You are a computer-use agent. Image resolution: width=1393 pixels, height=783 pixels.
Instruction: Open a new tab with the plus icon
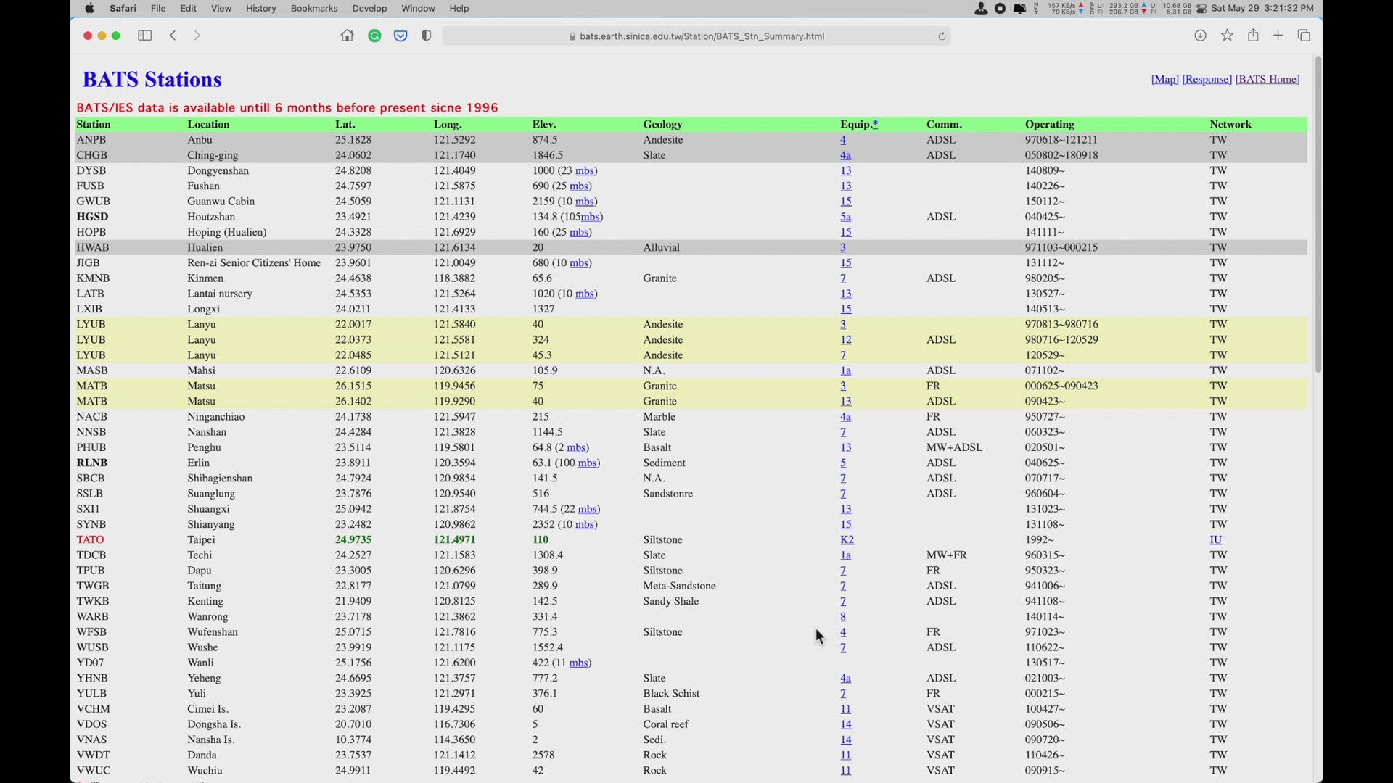(x=1278, y=36)
